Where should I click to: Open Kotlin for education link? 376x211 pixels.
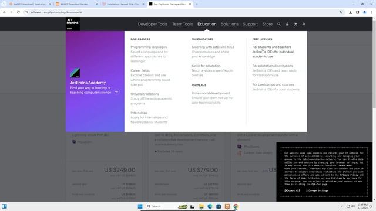[206, 66]
